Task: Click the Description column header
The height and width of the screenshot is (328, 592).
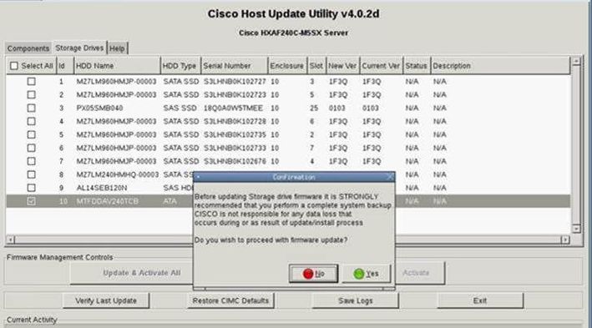Action: (500, 66)
